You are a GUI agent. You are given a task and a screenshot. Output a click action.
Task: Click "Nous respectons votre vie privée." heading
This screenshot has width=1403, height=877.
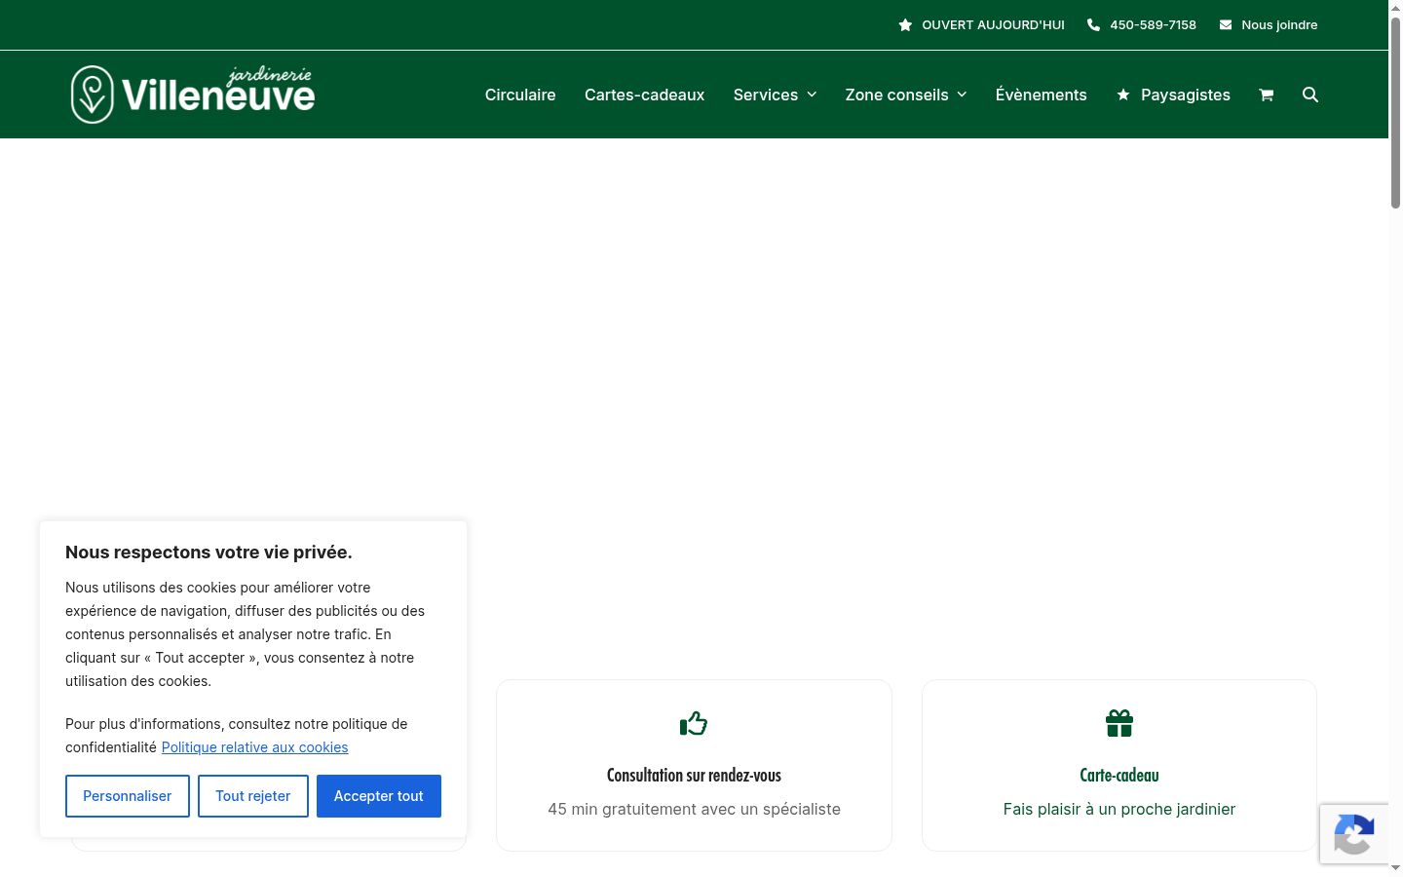click(209, 553)
